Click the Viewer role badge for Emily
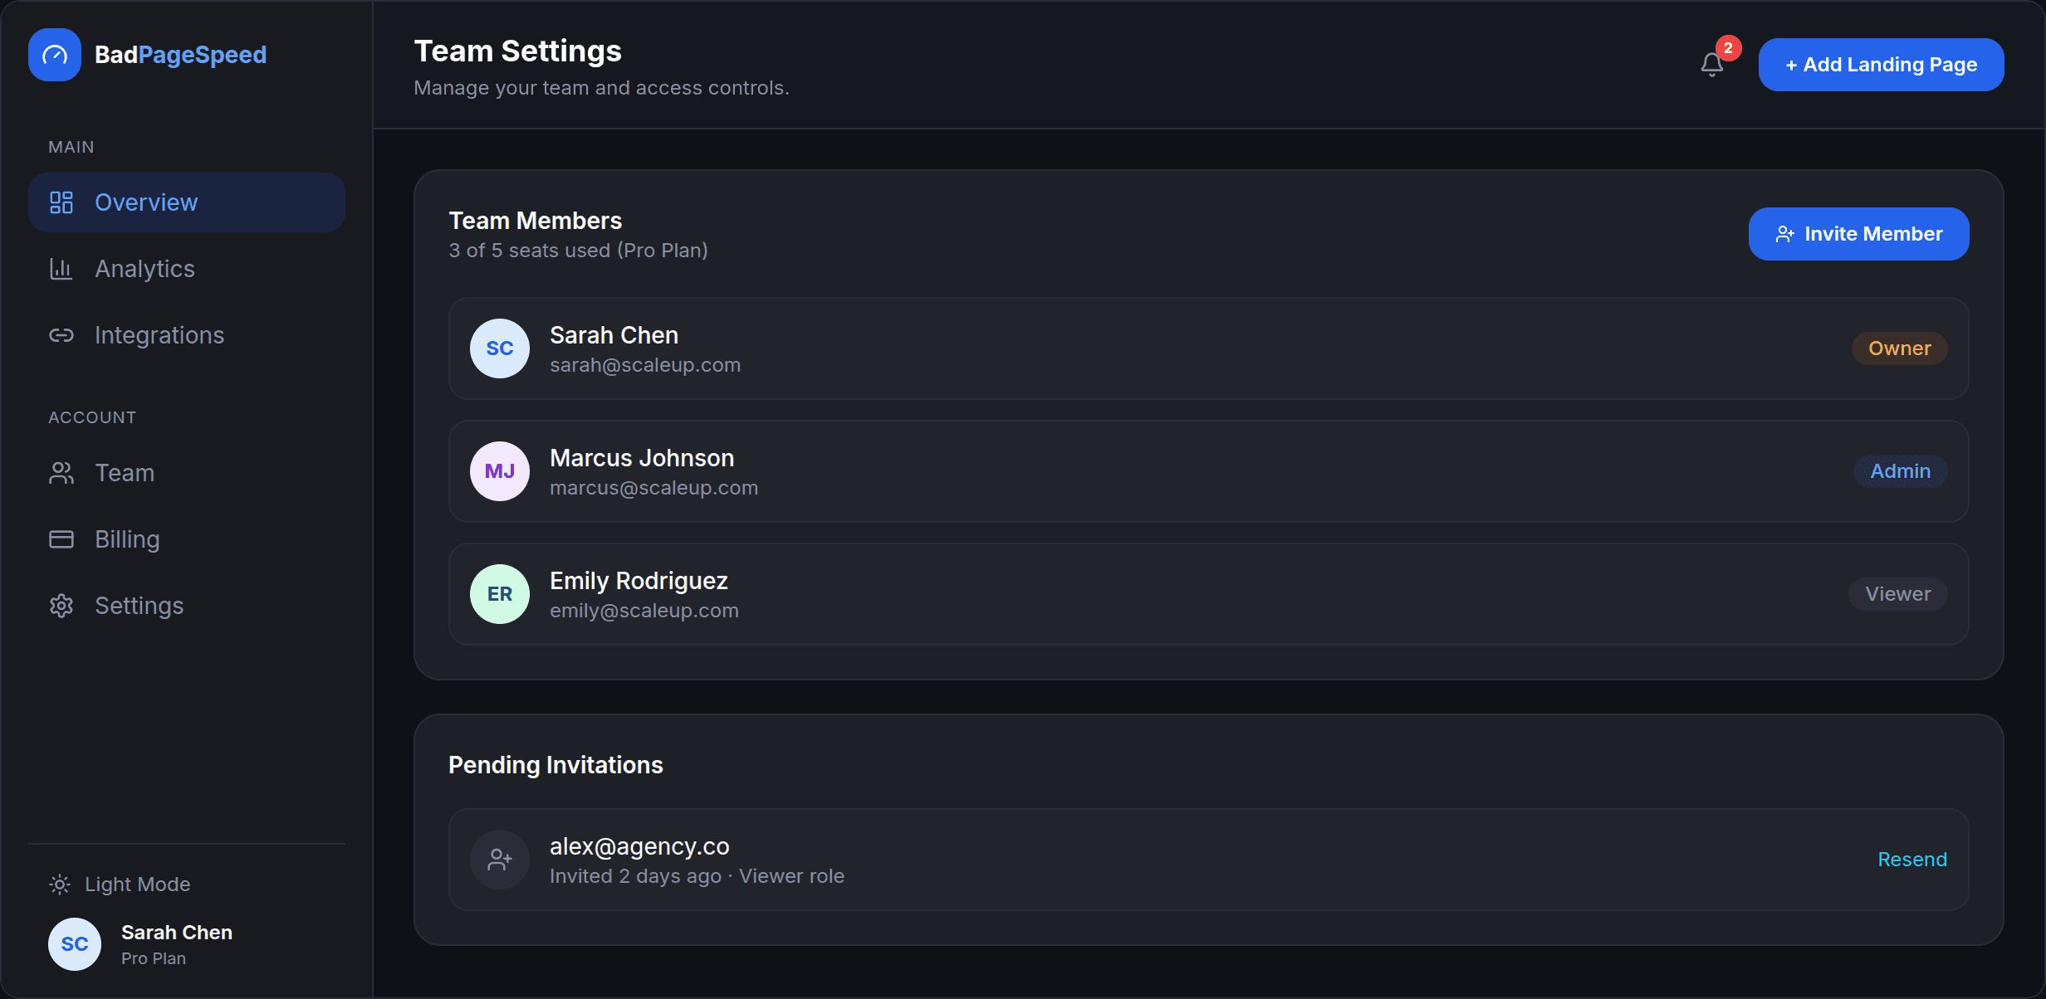The height and width of the screenshot is (999, 2046). 1897,594
